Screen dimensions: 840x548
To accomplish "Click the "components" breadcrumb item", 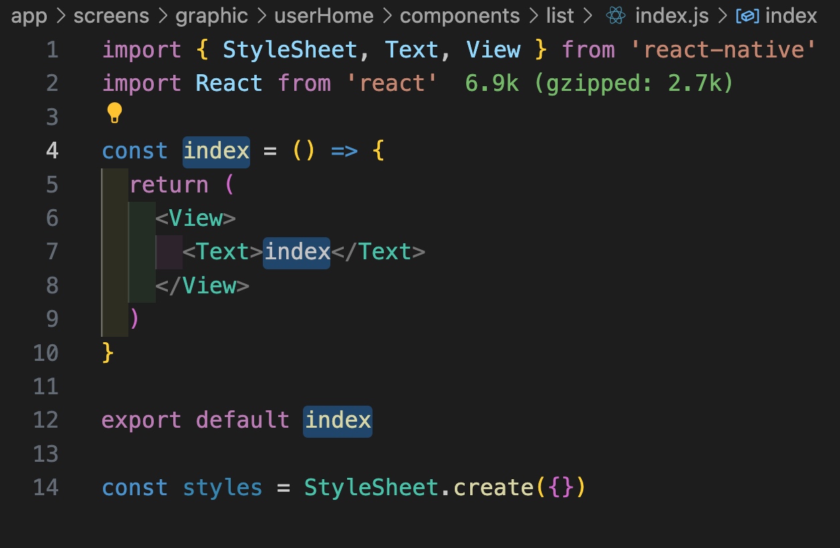I will pyautogui.click(x=459, y=15).
